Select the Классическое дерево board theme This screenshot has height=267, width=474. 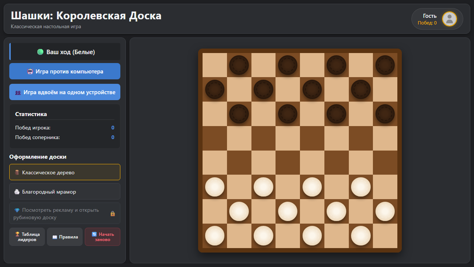click(x=65, y=172)
